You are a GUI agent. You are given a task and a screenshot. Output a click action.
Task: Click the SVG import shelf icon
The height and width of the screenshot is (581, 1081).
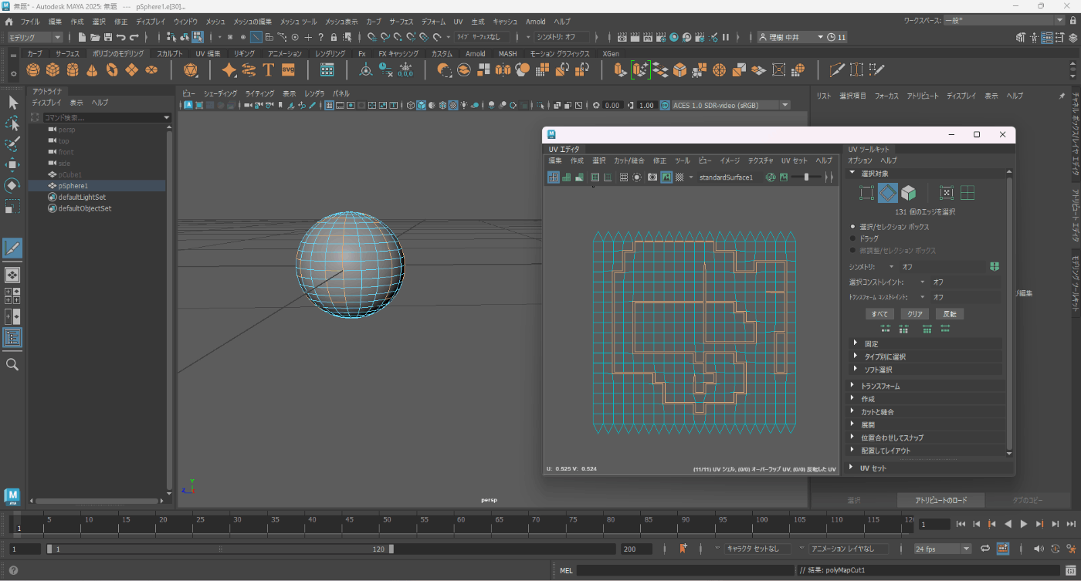288,70
